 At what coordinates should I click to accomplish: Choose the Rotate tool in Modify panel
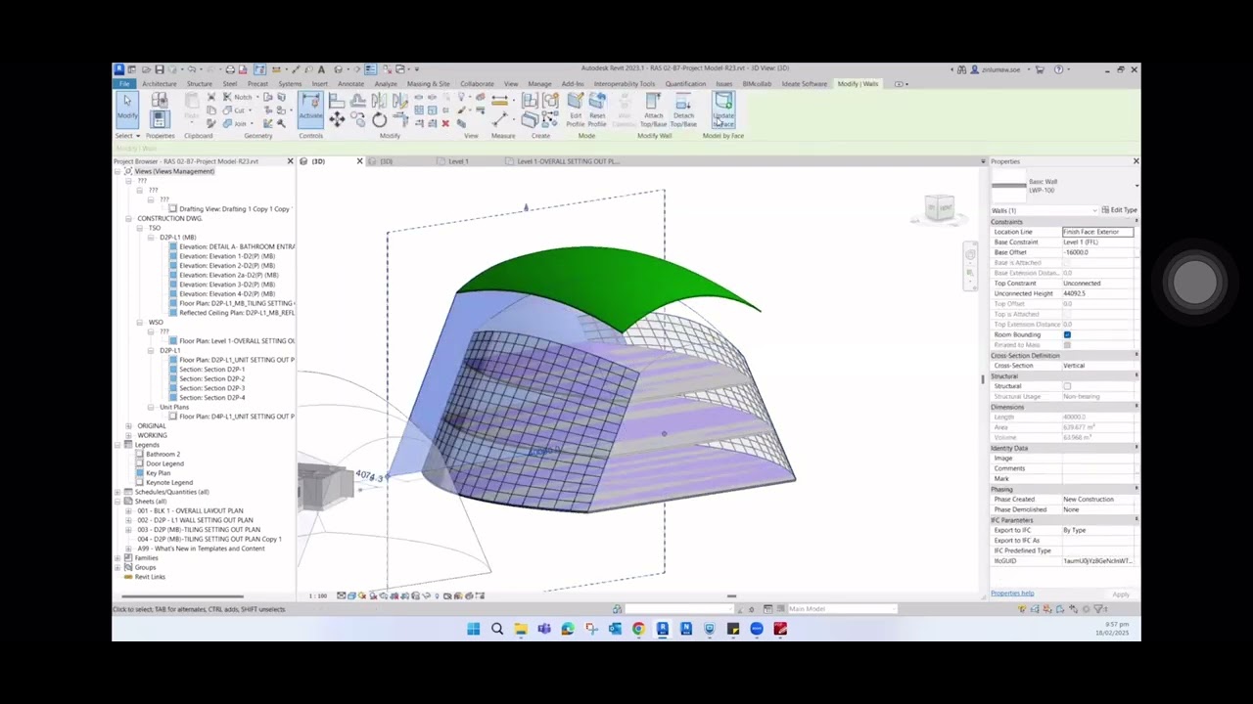(379, 119)
